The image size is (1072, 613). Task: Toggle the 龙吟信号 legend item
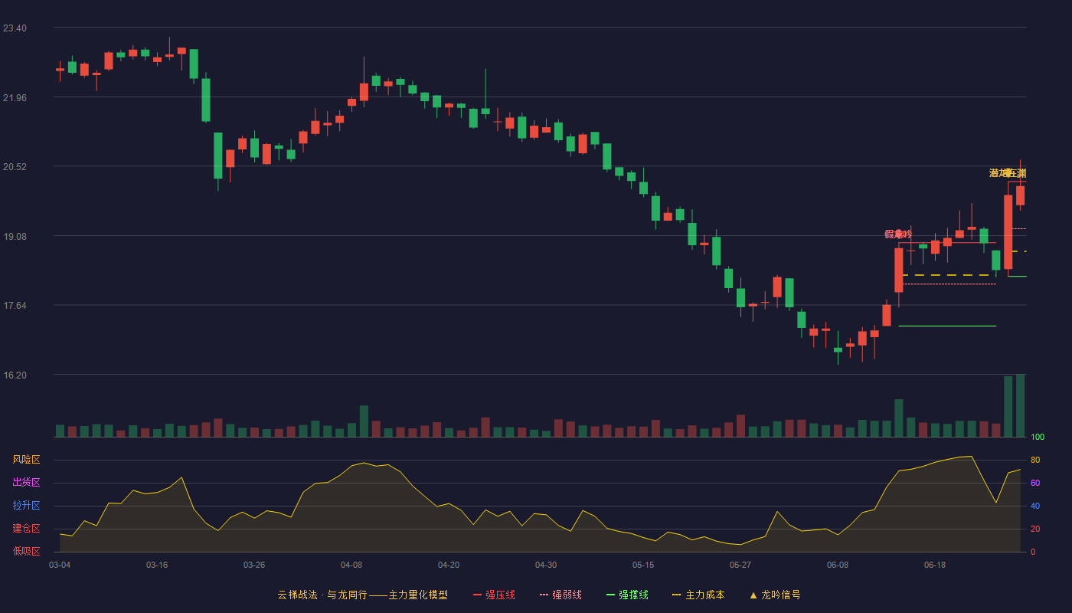pyautogui.click(x=775, y=595)
